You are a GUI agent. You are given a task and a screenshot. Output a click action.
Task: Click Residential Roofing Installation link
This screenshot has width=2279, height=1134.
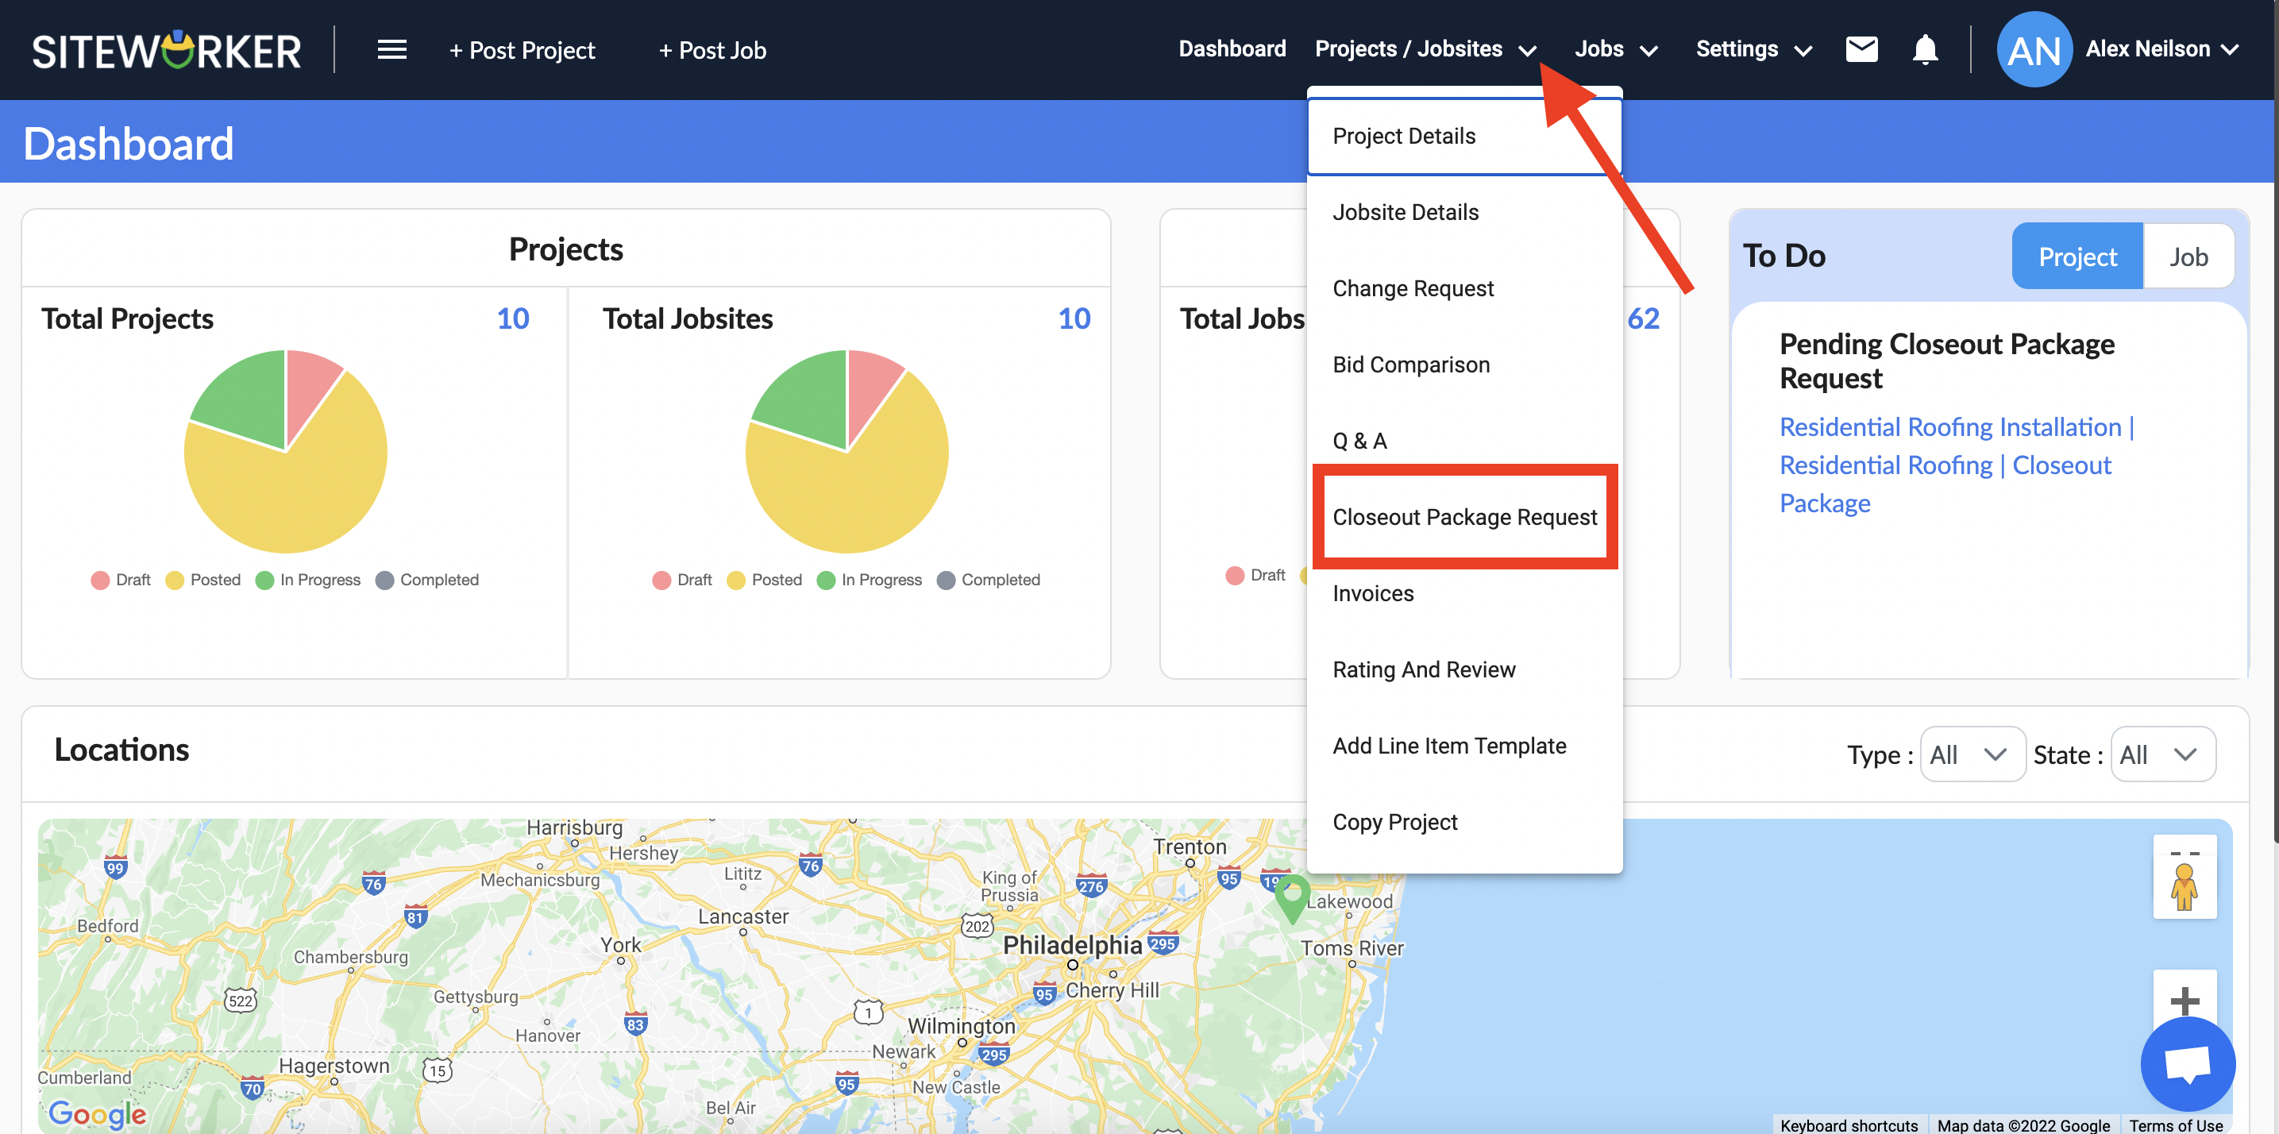tap(1948, 427)
